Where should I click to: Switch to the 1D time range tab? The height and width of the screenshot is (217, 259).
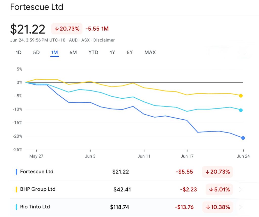tap(18, 53)
